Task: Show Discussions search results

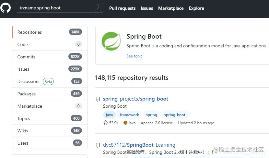Action: (50, 81)
